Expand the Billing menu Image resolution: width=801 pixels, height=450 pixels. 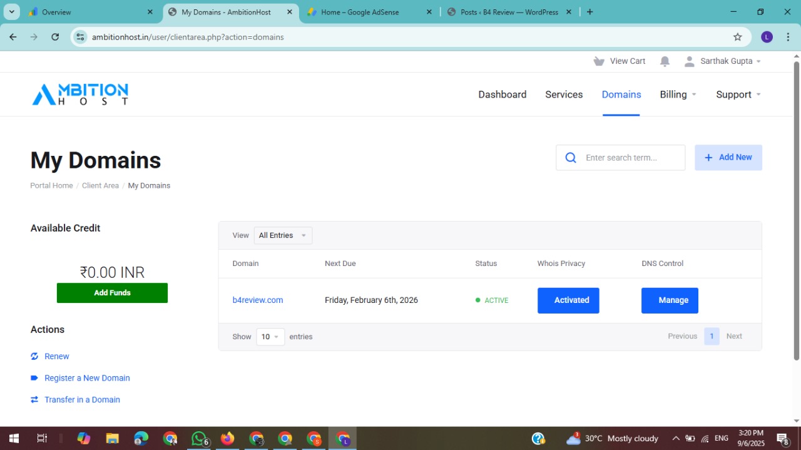click(678, 95)
